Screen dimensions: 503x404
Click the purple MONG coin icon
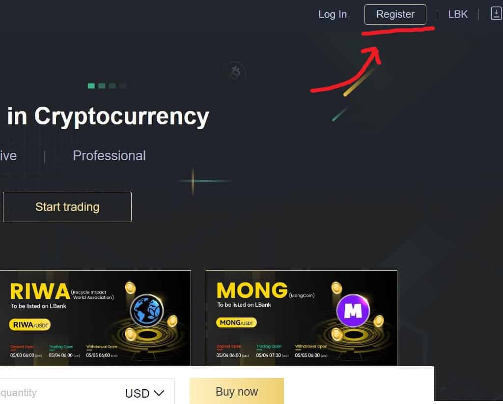353,310
